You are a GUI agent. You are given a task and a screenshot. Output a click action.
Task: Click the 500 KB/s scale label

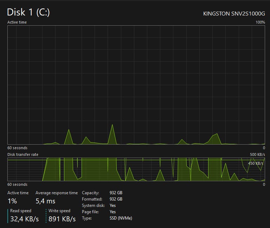pyautogui.click(x=257, y=154)
